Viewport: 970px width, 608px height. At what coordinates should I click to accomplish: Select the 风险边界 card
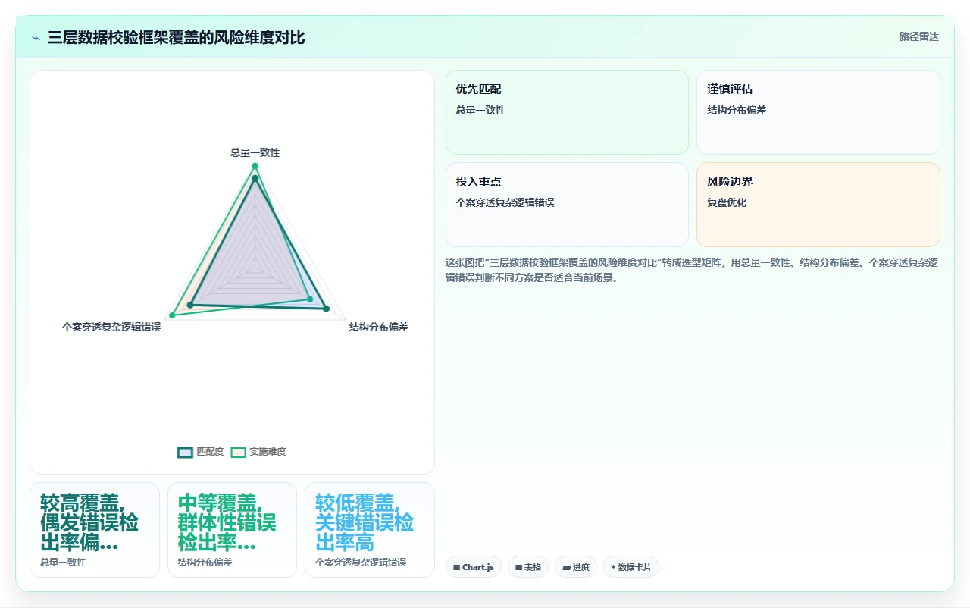818,205
